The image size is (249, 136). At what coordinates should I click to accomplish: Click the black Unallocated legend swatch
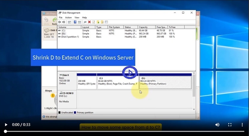[59, 113]
